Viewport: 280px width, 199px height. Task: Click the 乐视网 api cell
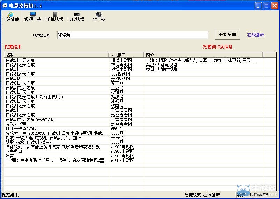point(117,101)
